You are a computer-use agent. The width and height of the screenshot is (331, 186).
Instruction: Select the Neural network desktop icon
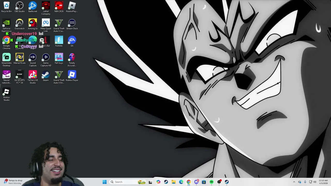click(6, 77)
